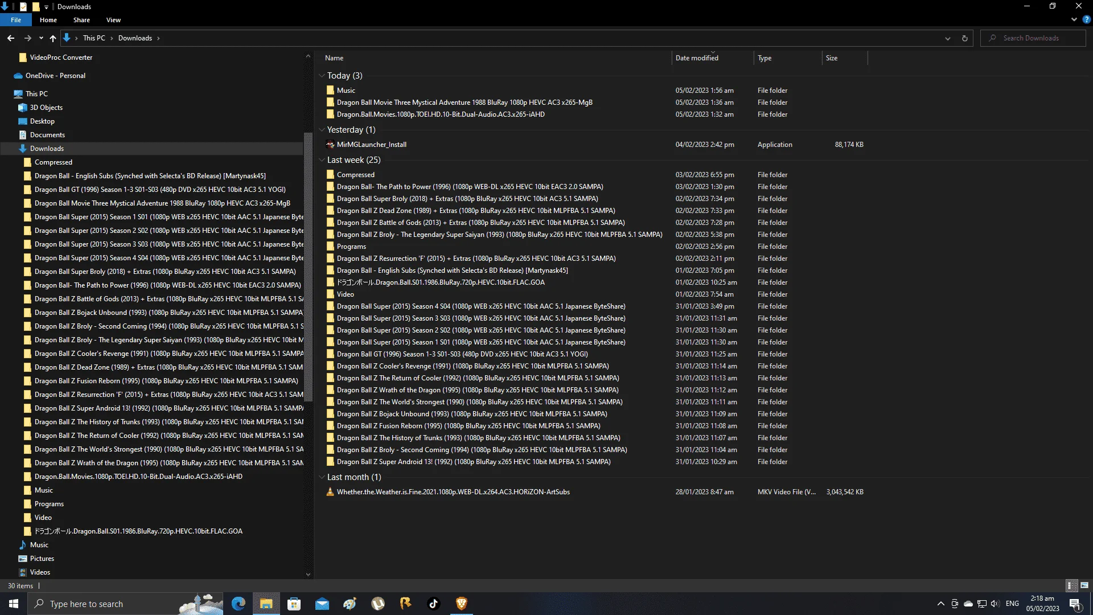Click in the Search Downloads field
This screenshot has height=615, width=1093.
1033,38
